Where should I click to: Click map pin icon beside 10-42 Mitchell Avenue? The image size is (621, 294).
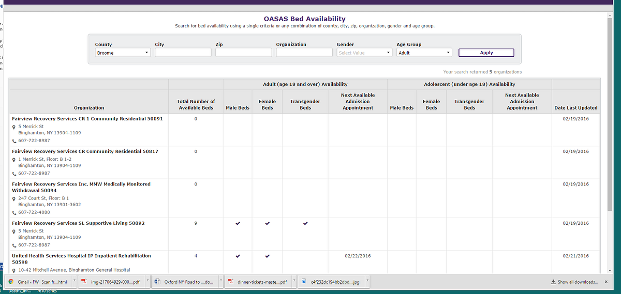(14, 270)
